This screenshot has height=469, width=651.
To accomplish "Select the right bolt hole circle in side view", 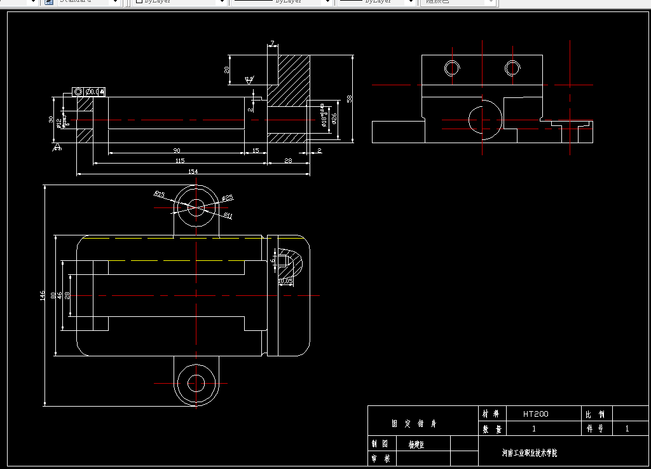I will tap(513, 68).
